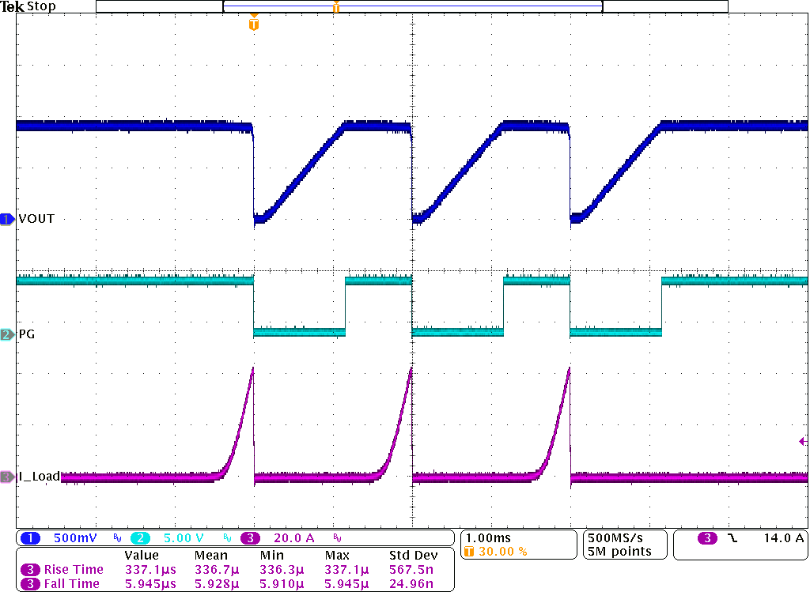Click the channel 1 VOUT ground marker

tap(7, 218)
